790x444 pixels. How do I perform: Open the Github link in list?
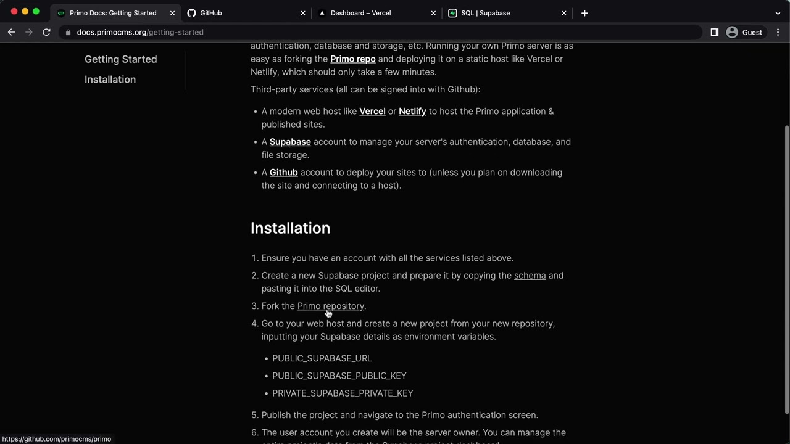point(284,173)
